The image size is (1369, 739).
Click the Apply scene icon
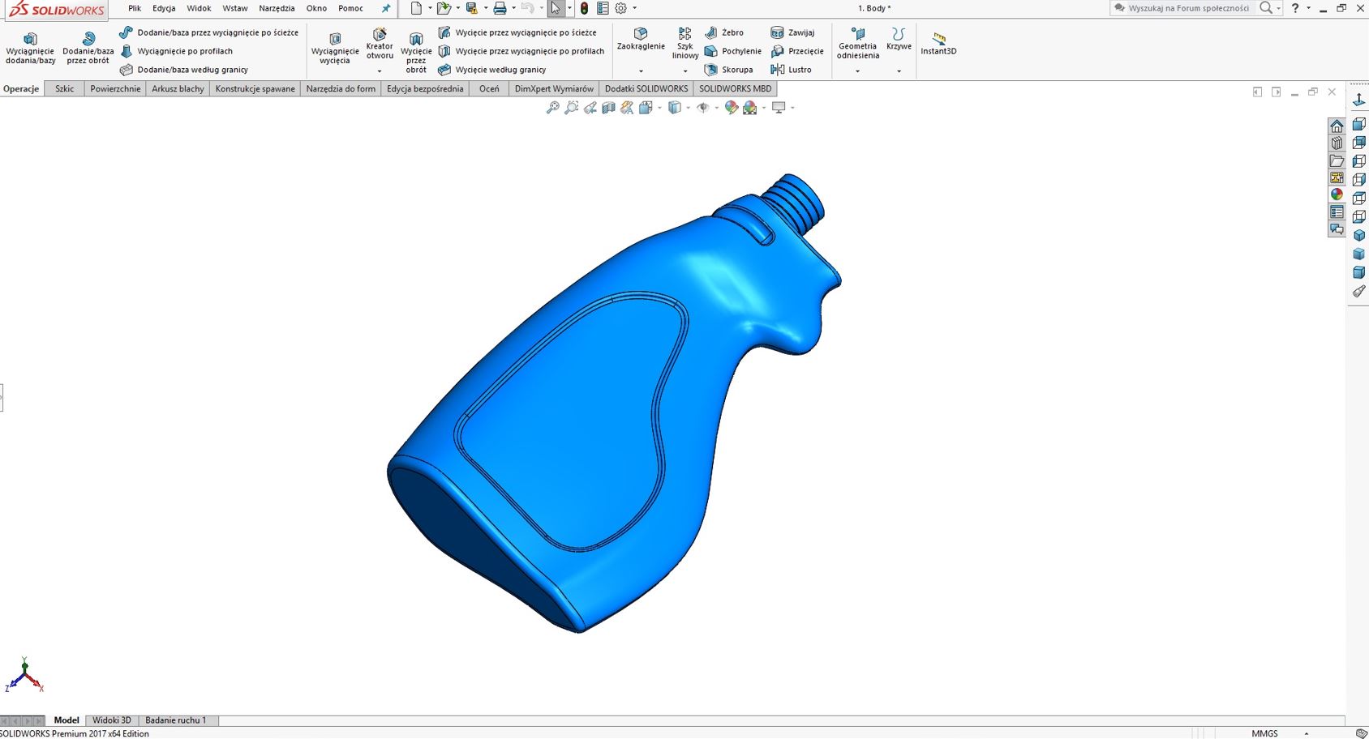pos(749,108)
